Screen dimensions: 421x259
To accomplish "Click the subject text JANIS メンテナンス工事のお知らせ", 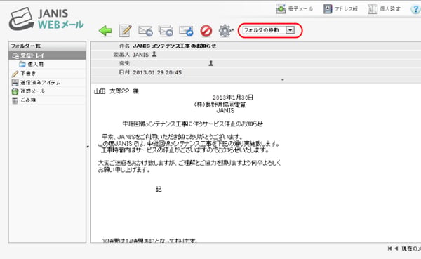I will [x=175, y=46].
